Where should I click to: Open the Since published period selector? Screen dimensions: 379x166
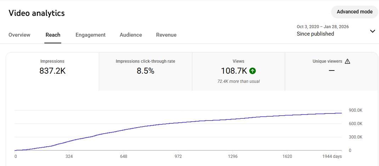[x=315, y=34]
